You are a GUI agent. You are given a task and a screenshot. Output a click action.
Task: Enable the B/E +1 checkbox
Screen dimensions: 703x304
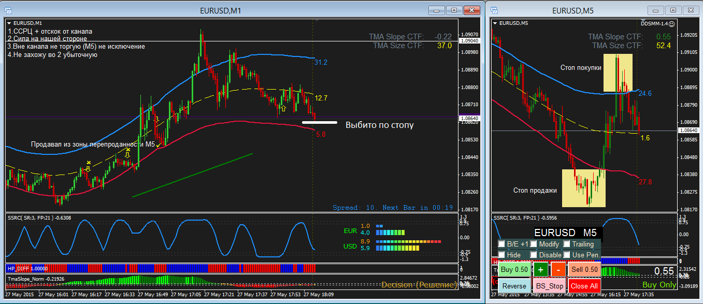coord(501,244)
